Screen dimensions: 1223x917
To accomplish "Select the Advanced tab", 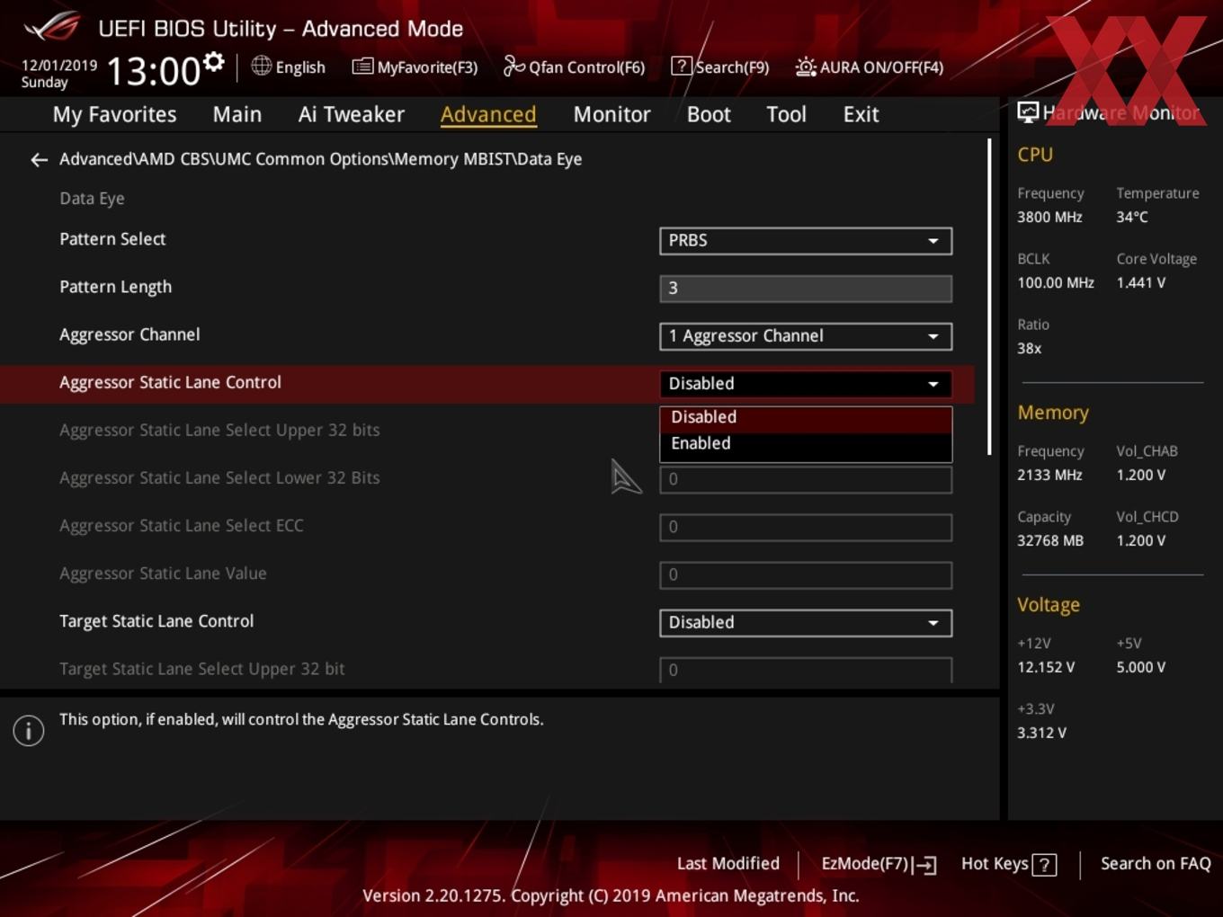I will (x=488, y=114).
